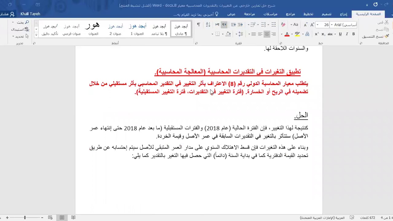393x221 pixels.
Task: Switch to Read Mode view icon
Action: [x=73, y=218]
